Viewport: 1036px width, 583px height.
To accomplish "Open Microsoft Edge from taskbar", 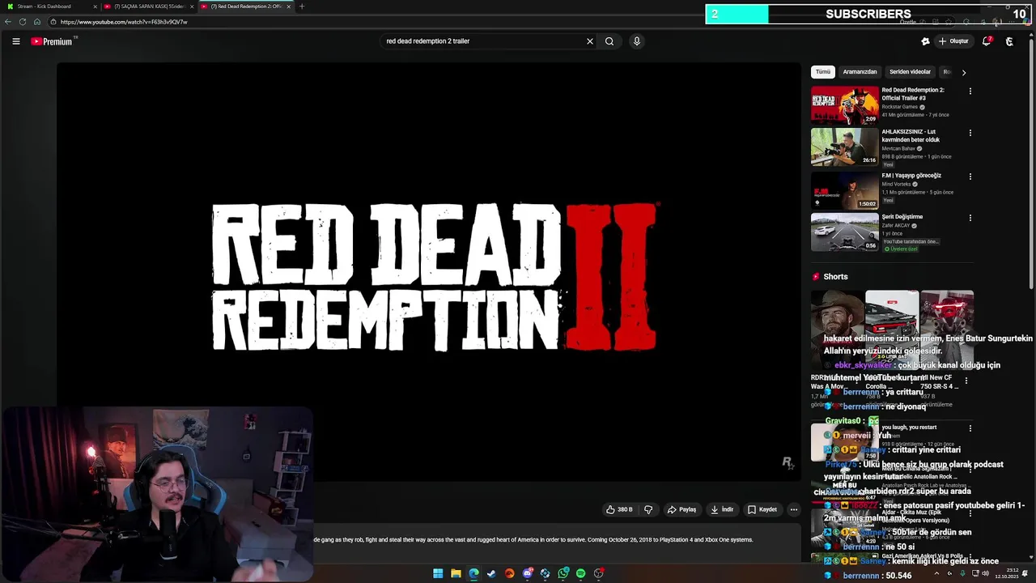I will pos(473,573).
